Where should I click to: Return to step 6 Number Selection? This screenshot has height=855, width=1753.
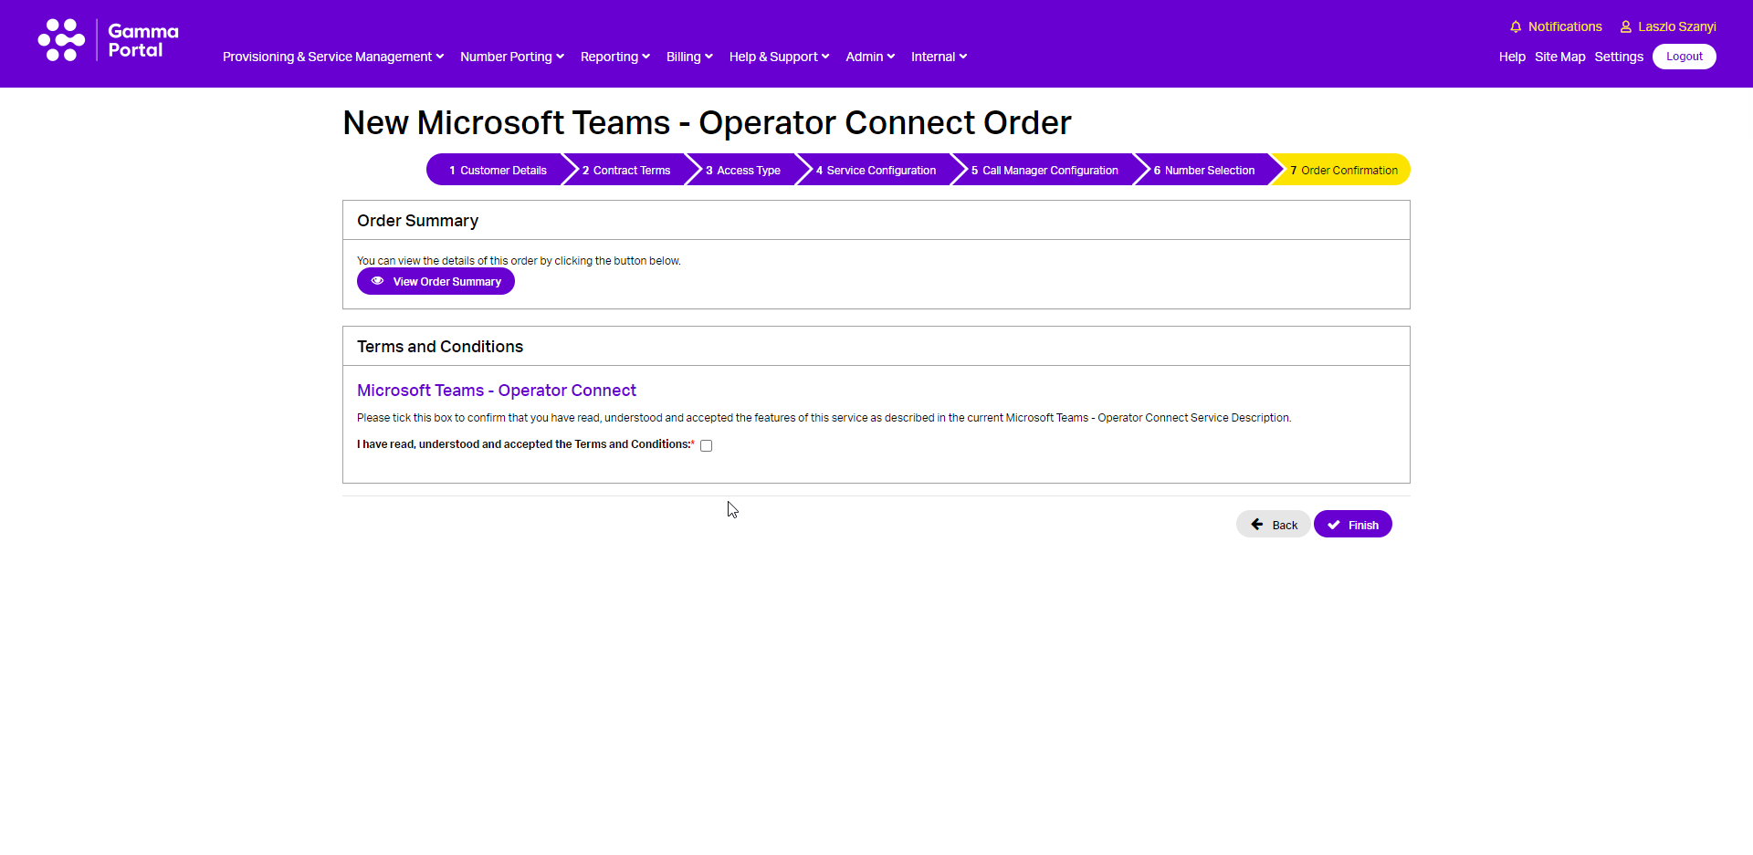click(x=1204, y=170)
